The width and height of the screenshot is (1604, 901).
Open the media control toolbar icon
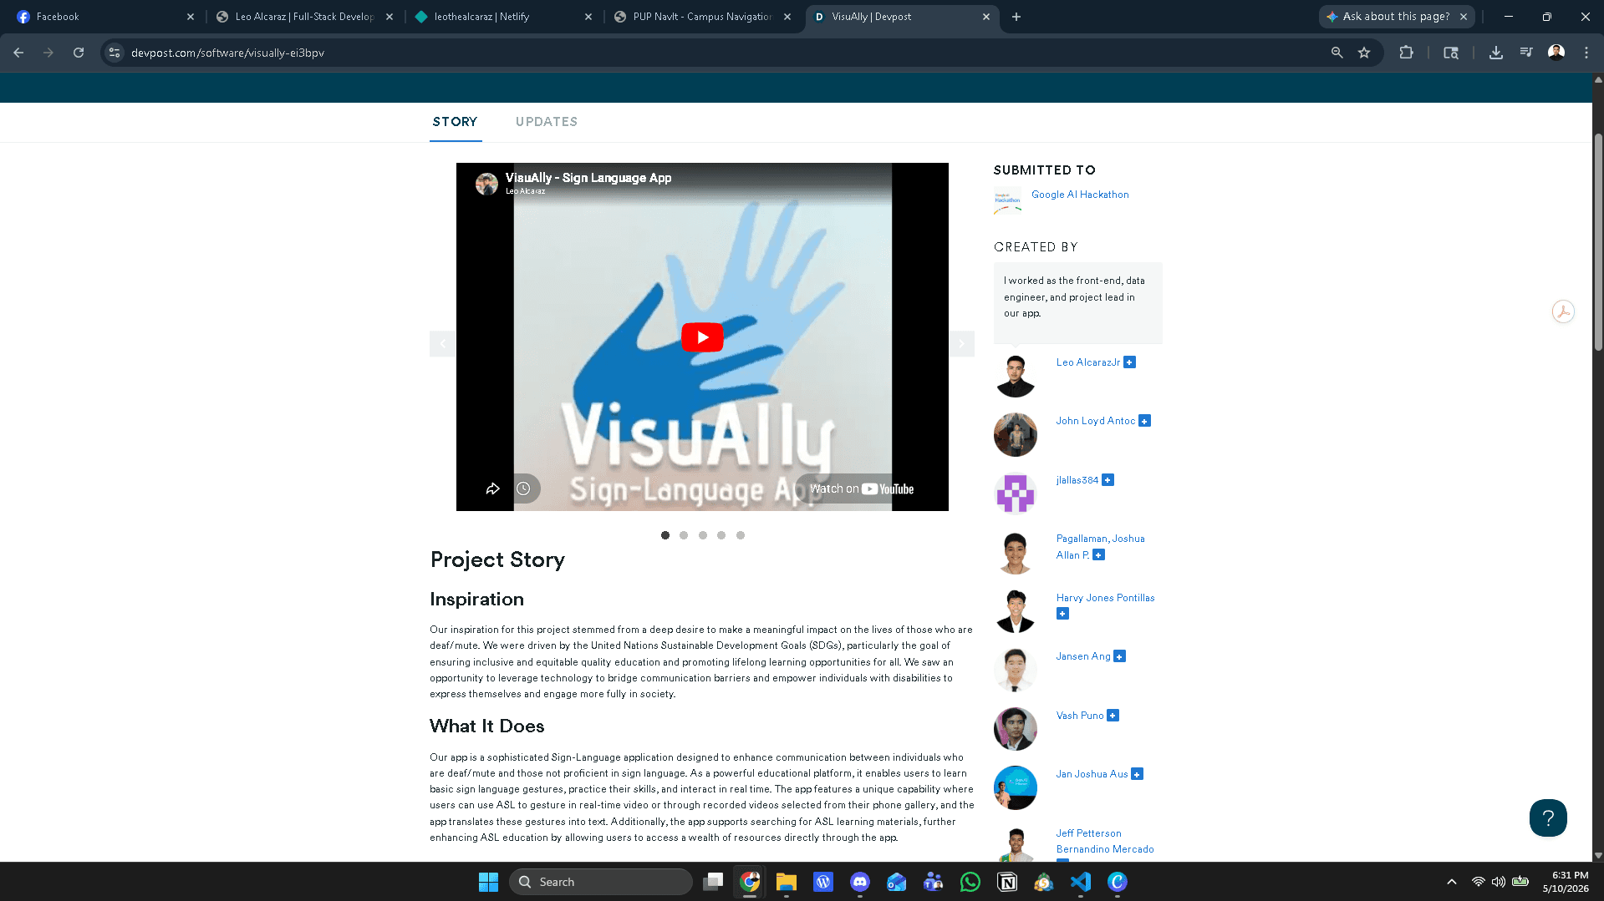pos(1526,53)
